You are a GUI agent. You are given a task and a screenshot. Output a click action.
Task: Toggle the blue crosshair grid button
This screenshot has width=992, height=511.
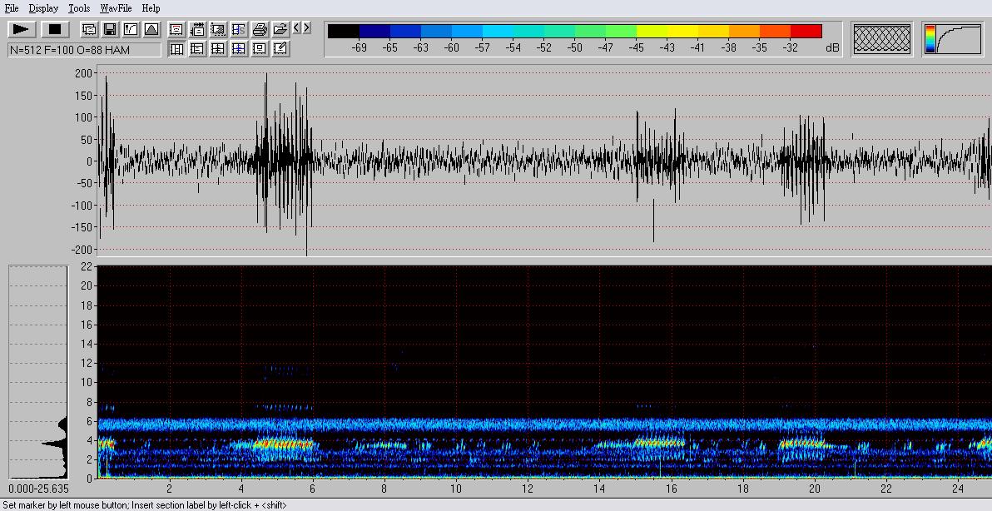(239, 49)
